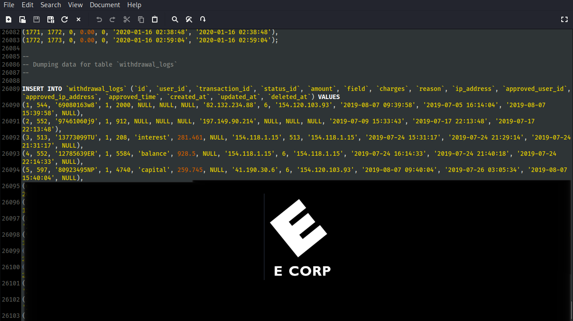Reload the document with the toolbar icon
Image resolution: width=573 pixels, height=321 pixels.
(65, 19)
